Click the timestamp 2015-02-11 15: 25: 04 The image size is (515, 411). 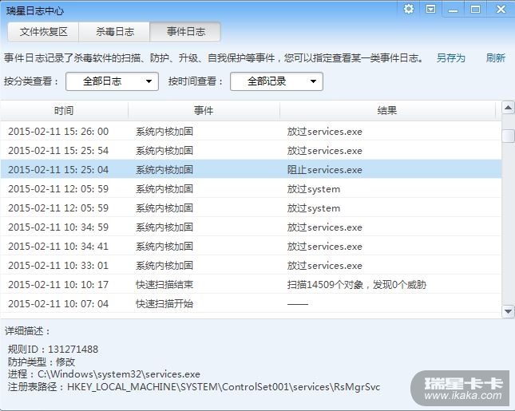tap(58, 170)
